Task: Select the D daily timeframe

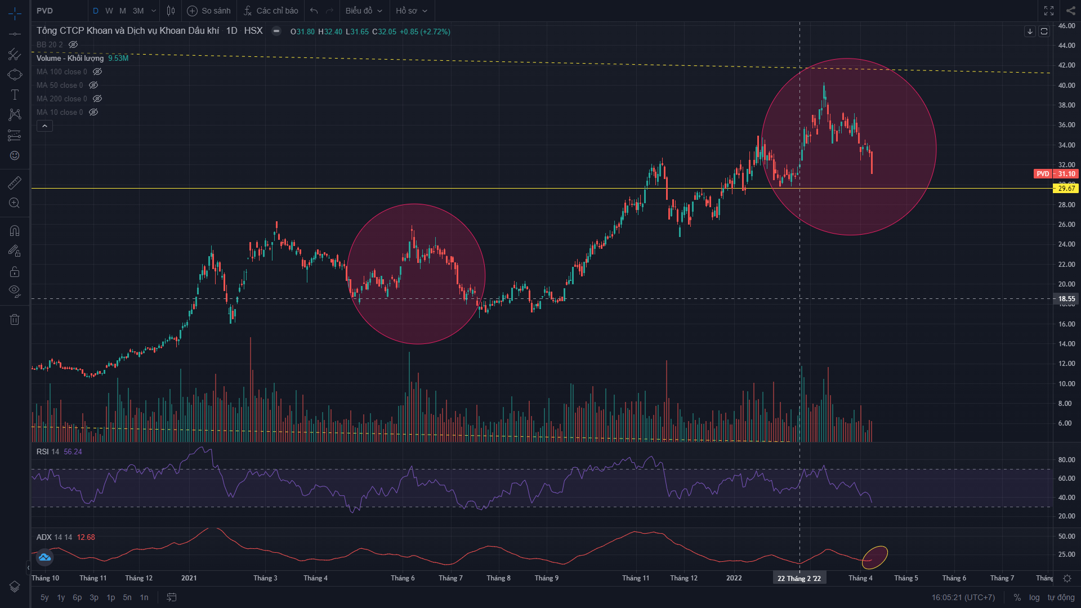Action: click(x=96, y=11)
